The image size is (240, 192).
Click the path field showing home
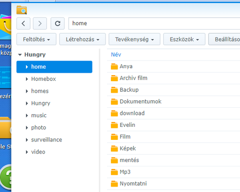[154, 24]
